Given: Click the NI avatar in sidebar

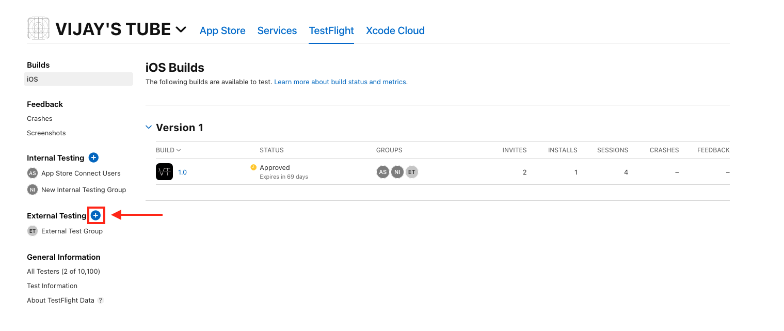Looking at the screenshot, I should coord(33,190).
